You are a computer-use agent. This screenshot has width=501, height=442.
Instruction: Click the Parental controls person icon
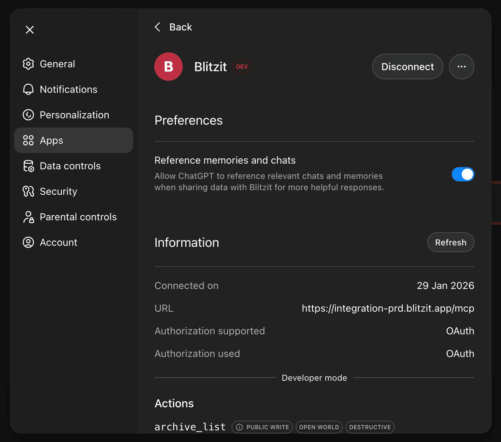(x=28, y=217)
